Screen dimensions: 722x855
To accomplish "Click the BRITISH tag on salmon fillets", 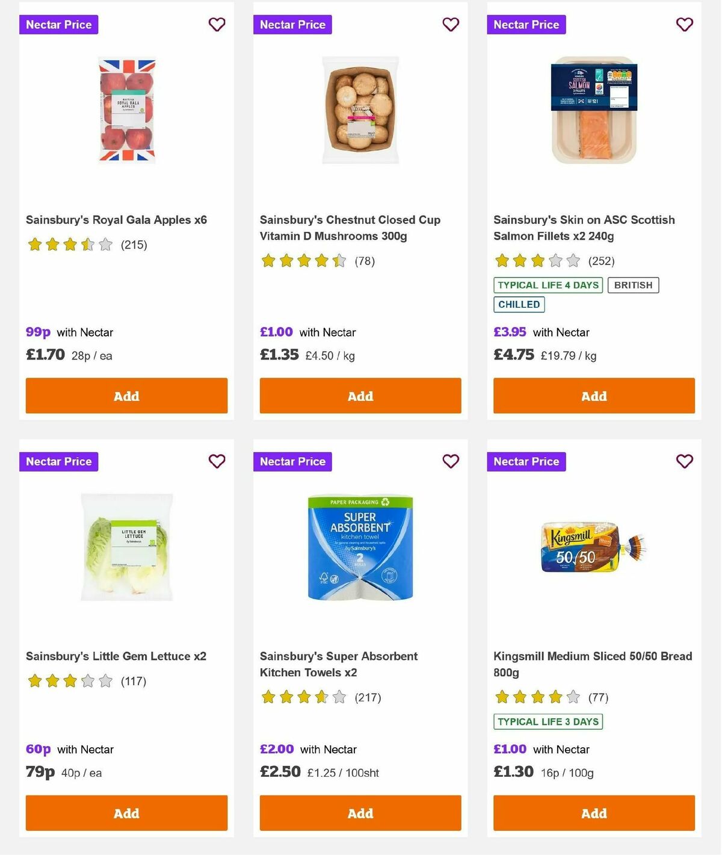I will (633, 285).
